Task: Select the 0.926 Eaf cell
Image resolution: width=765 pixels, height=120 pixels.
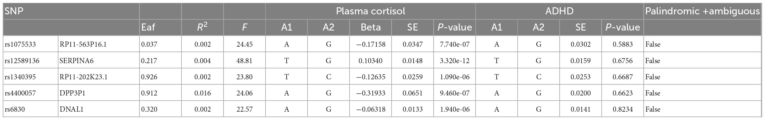Action: [160, 77]
